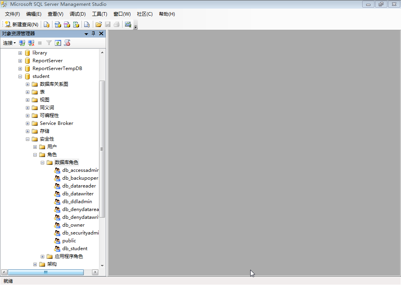Expand the ReportServer database node

coord(20,61)
